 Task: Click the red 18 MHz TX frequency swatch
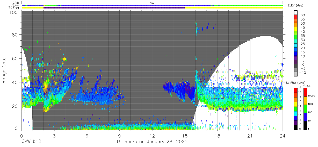click(296, 90)
